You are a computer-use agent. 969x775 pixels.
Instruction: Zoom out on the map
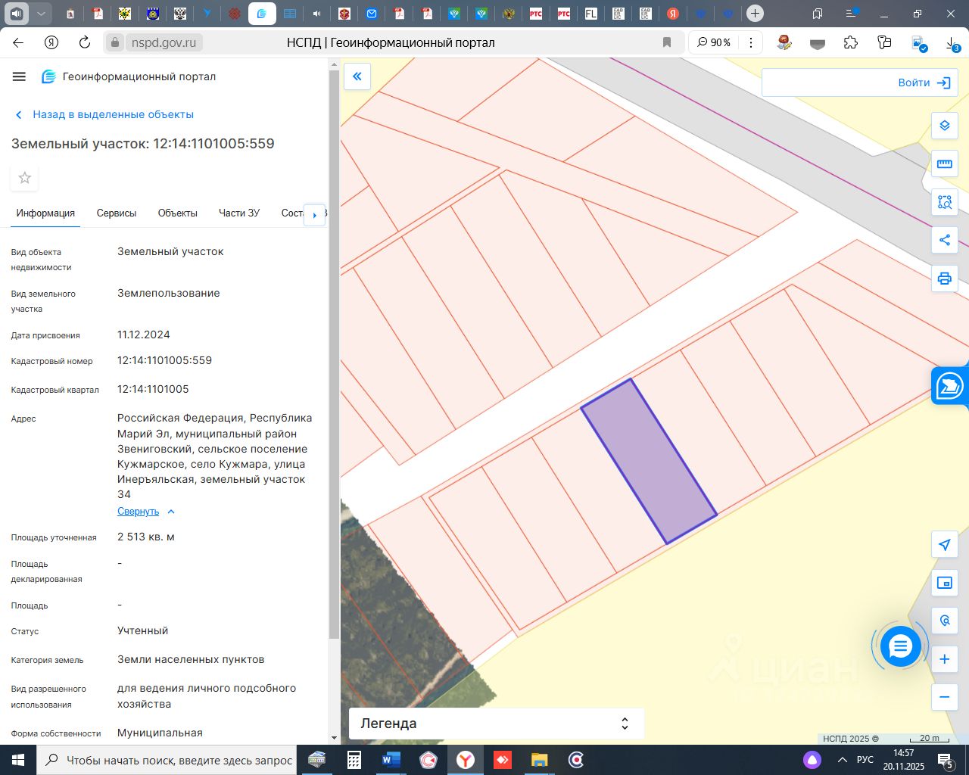944,697
